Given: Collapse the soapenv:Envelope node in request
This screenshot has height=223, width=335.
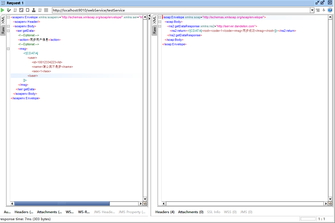Looking at the screenshot, I should tap(8, 17).
